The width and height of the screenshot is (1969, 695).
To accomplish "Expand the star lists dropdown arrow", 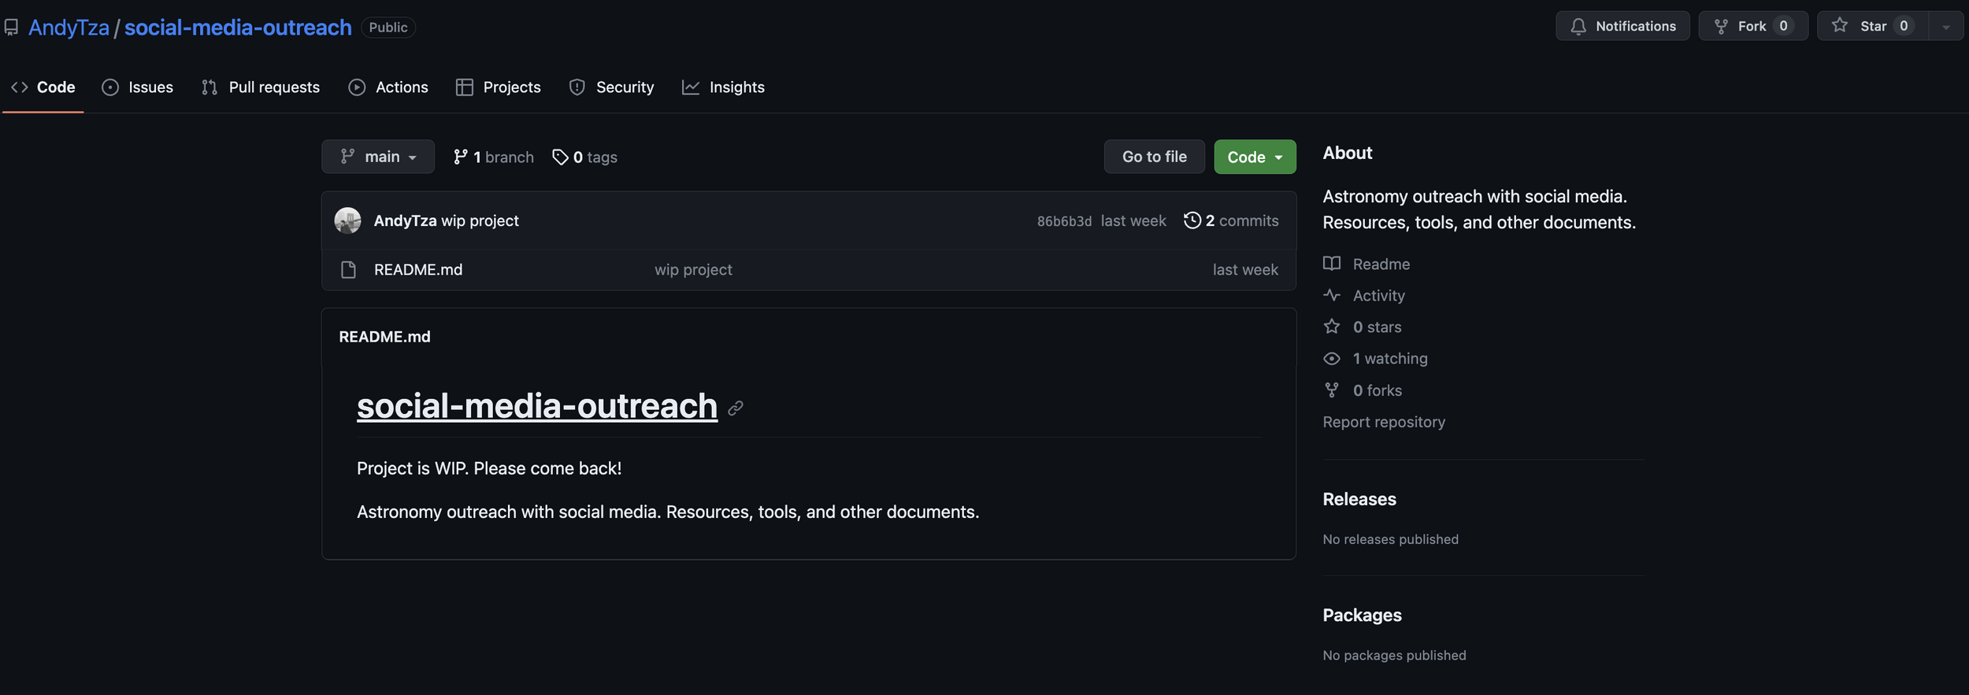I will pos(1946,26).
